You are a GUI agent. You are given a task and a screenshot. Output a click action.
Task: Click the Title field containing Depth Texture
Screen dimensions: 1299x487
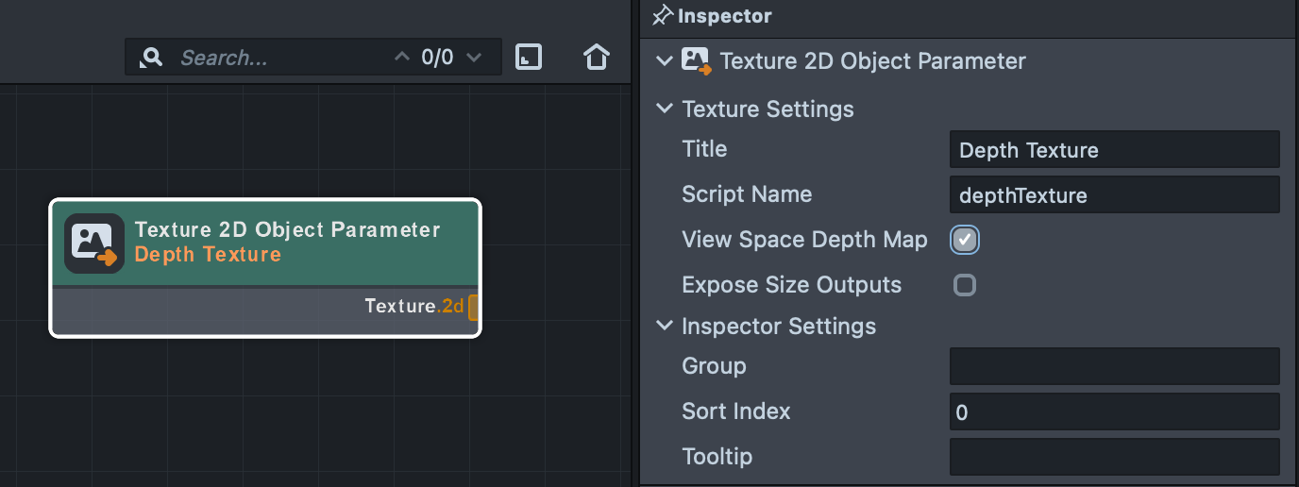point(1114,150)
